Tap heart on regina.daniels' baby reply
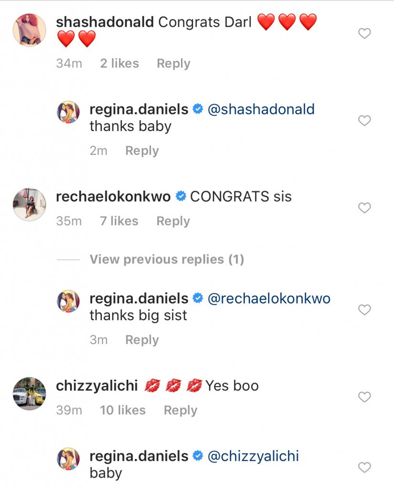 364,467
